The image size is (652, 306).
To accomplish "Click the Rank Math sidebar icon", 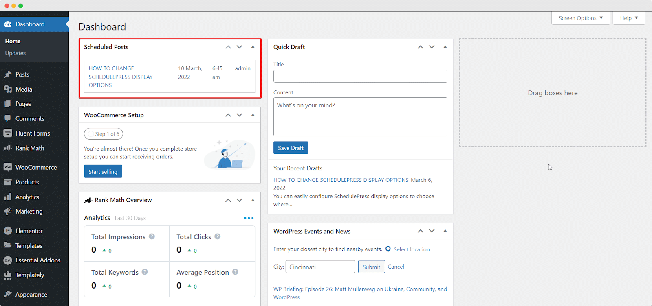I will tap(8, 148).
